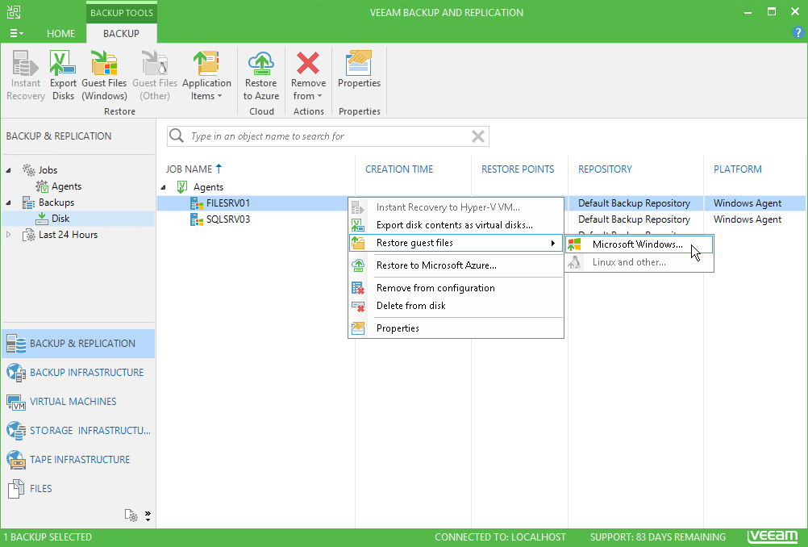
Task: Open Guest Files (Windows) restore
Action: click(x=104, y=75)
